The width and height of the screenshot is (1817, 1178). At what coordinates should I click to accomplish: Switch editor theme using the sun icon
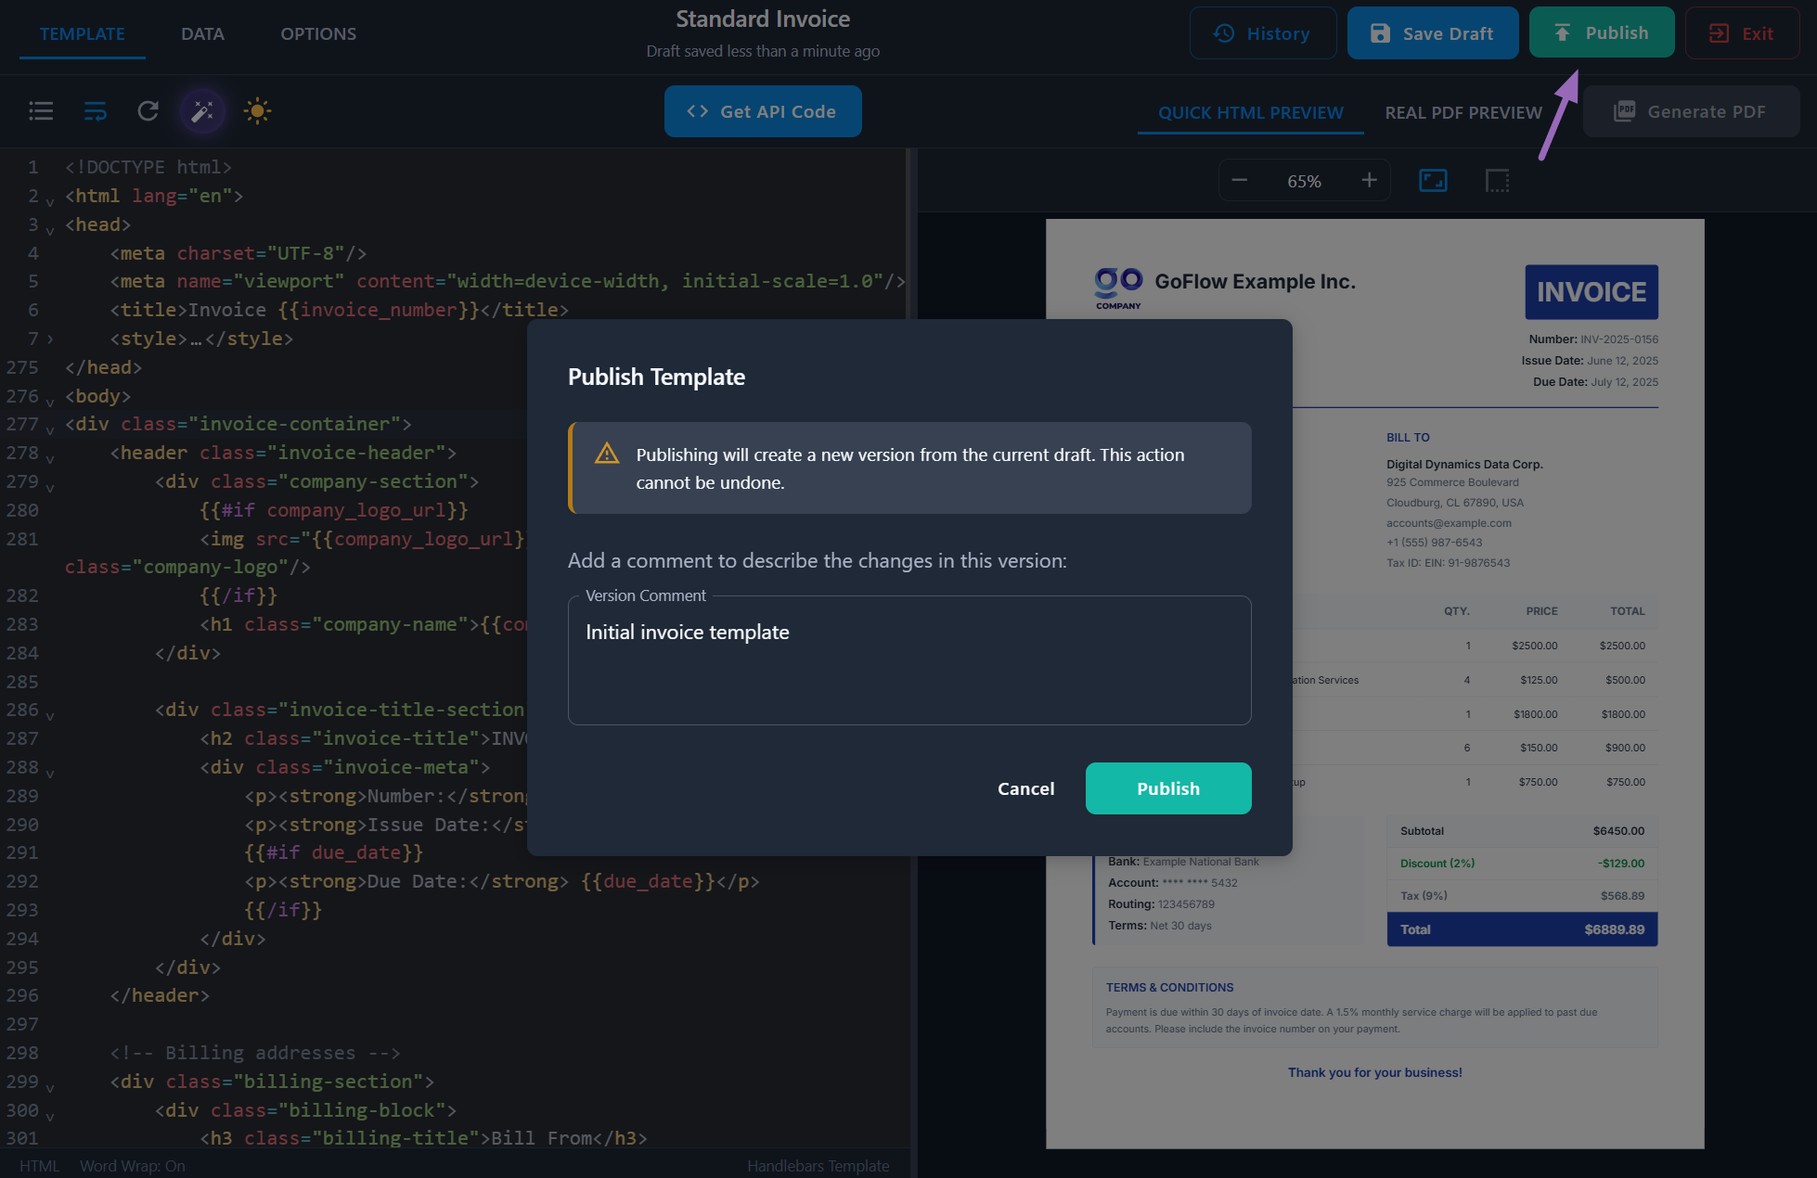(256, 110)
